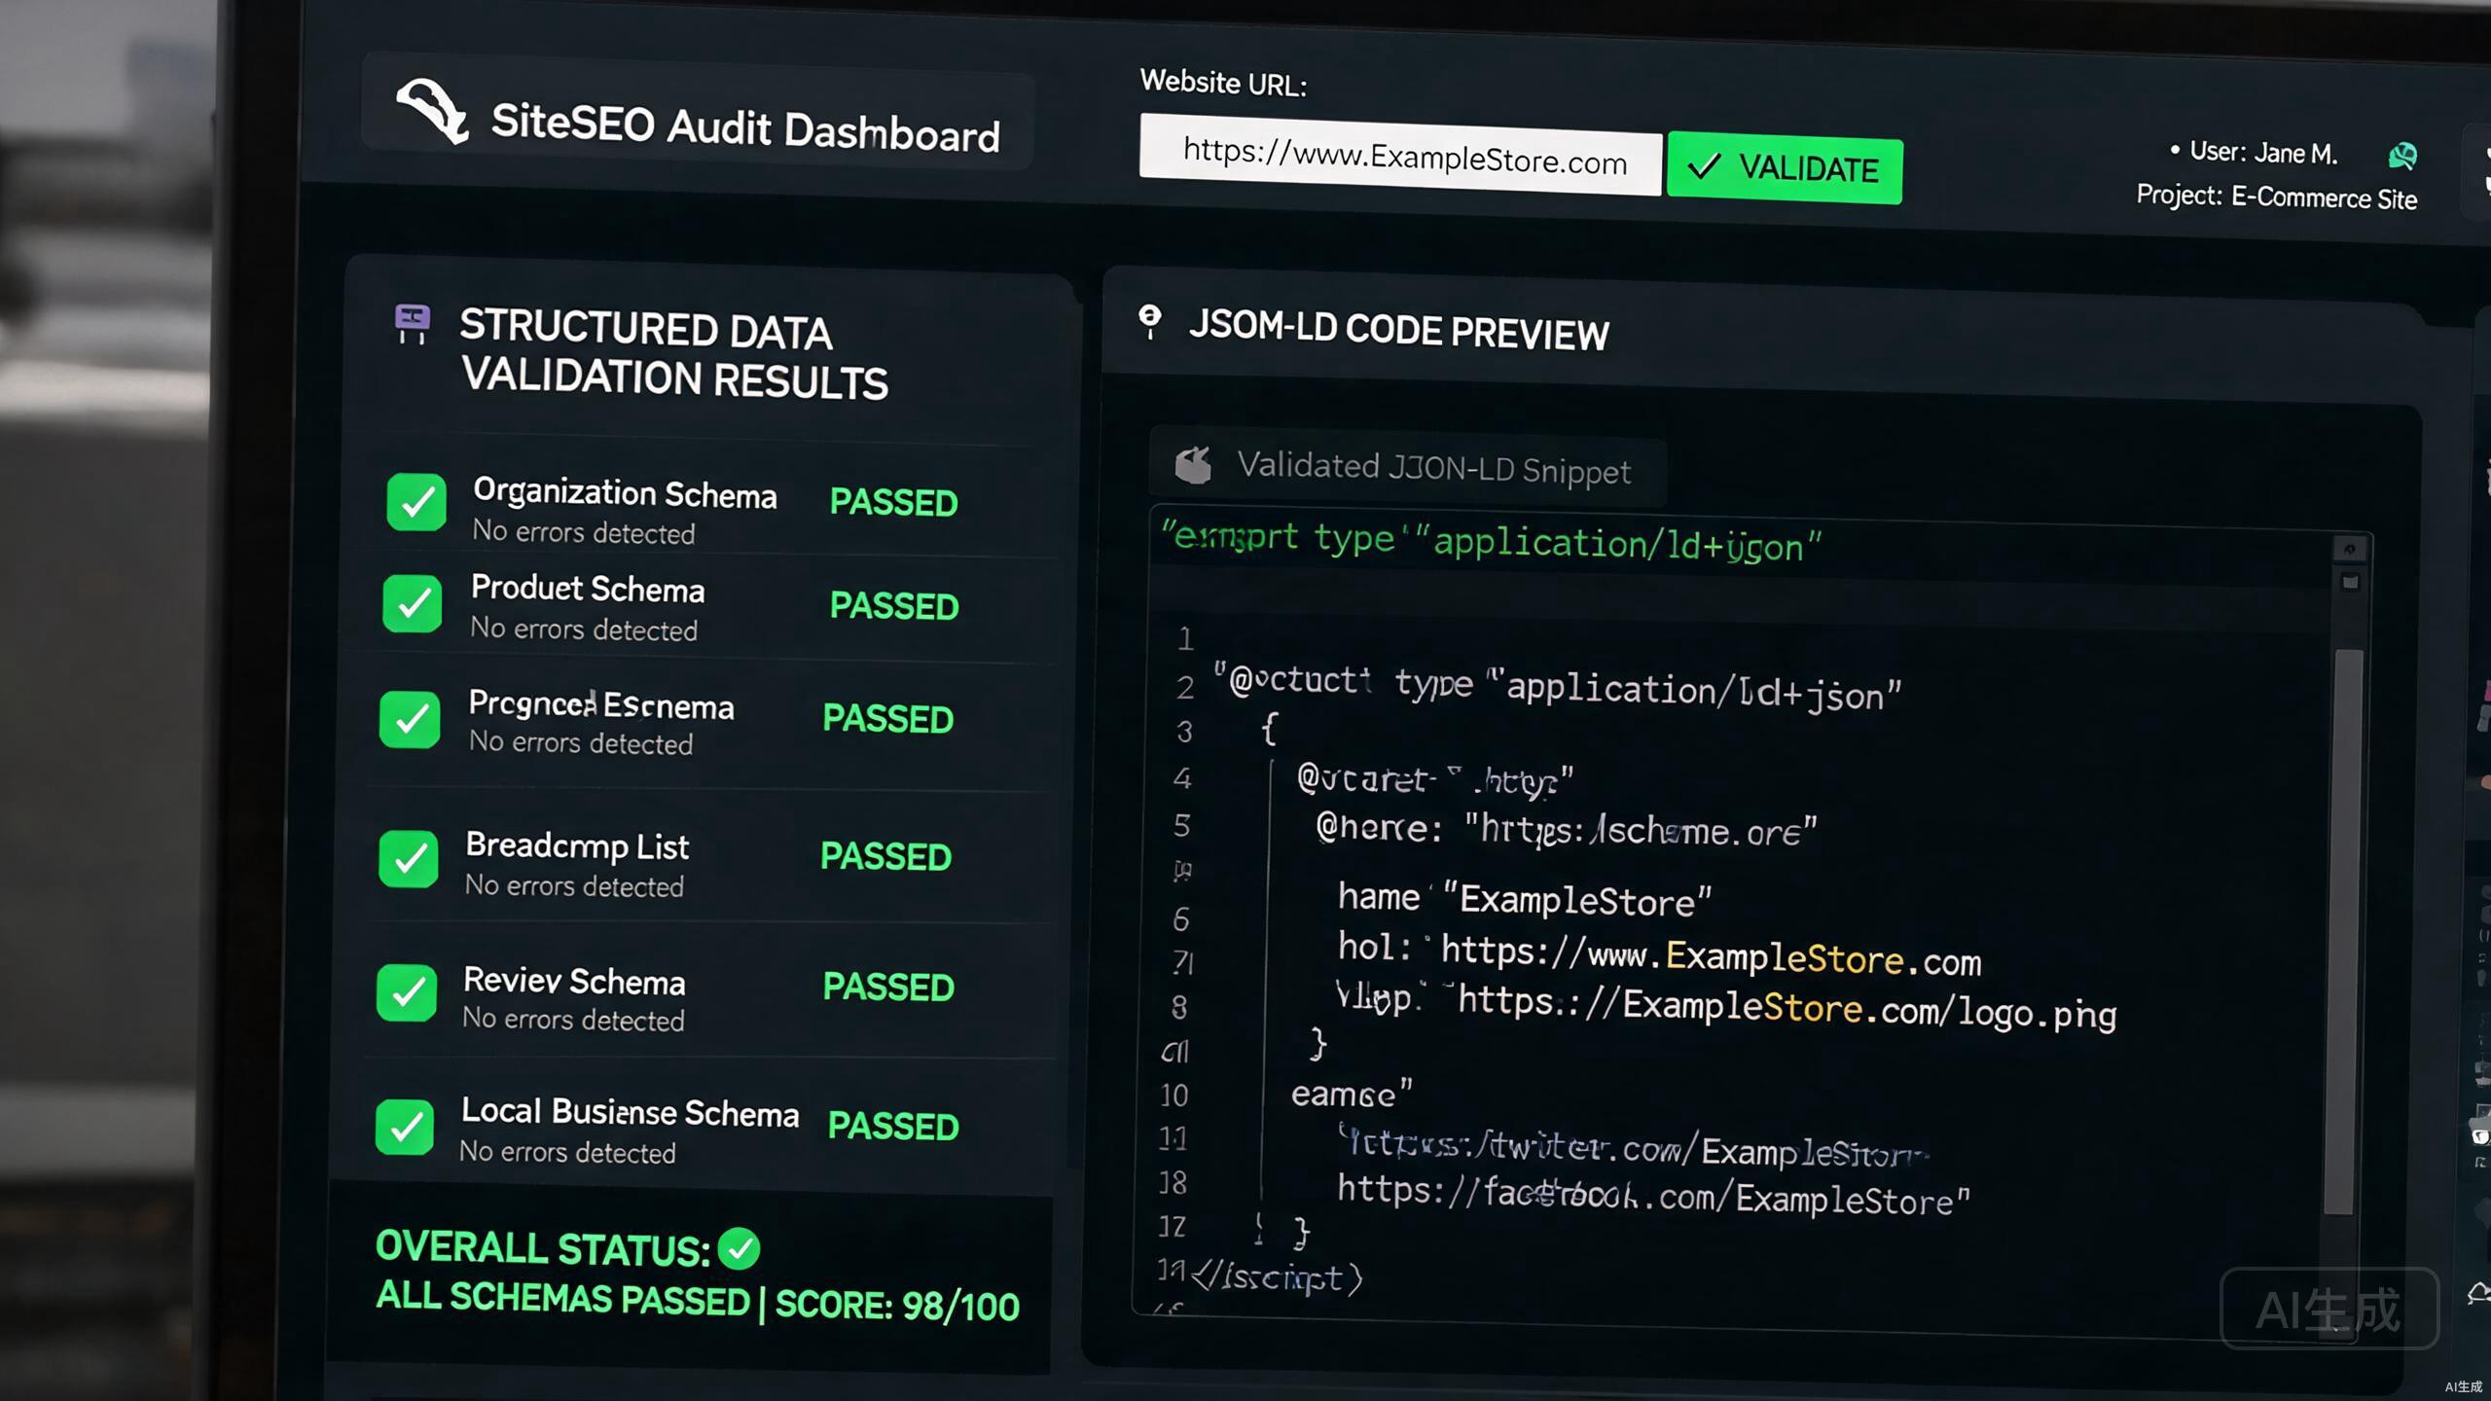Click the Breadcrnp List row title
This screenshot has height=1401, width=2491.
[577, 846]
